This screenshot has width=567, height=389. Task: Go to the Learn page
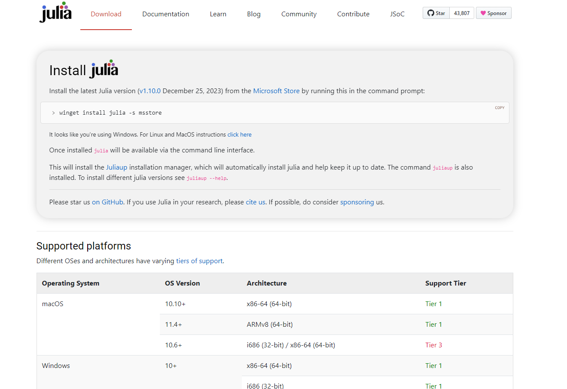pyautogui.click(x=218, y=14)
